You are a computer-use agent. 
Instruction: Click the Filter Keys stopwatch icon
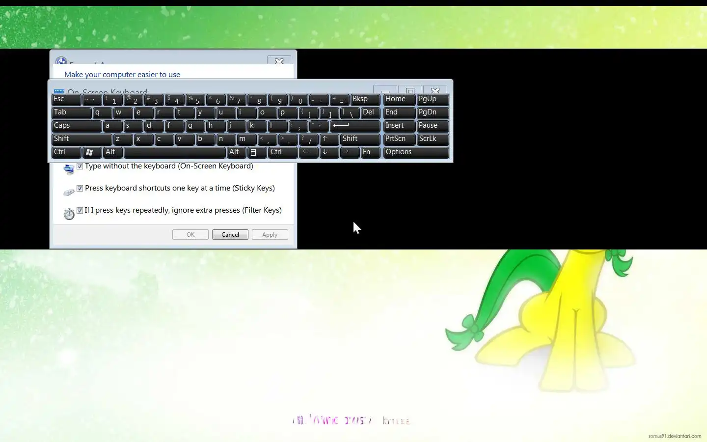(69, 214)
